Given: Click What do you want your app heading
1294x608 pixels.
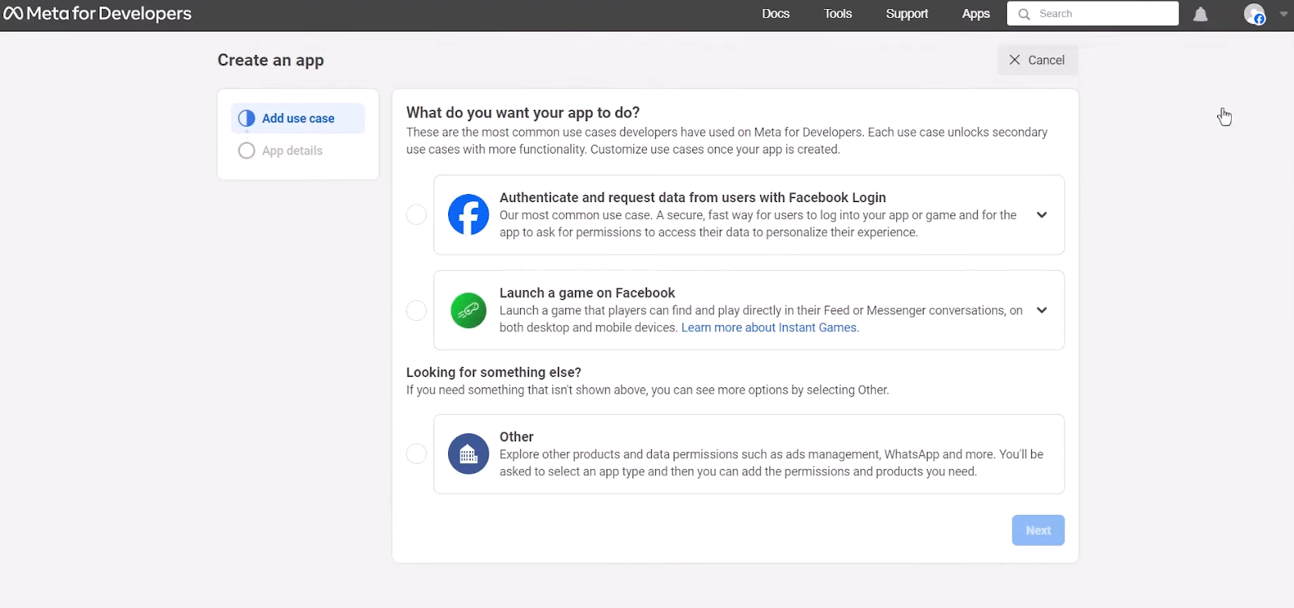Looking at the screenshot, I should (x=522, y=112).
